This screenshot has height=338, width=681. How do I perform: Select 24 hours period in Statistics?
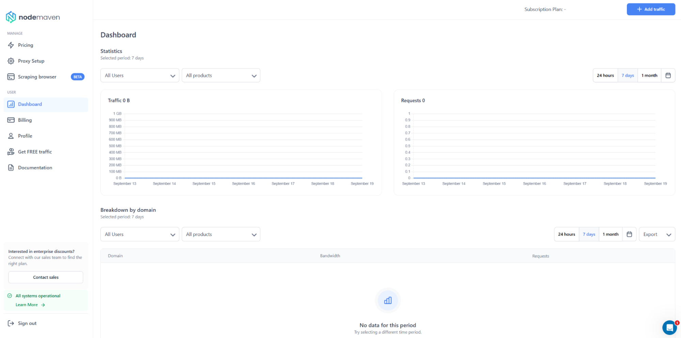click(605, 75)
